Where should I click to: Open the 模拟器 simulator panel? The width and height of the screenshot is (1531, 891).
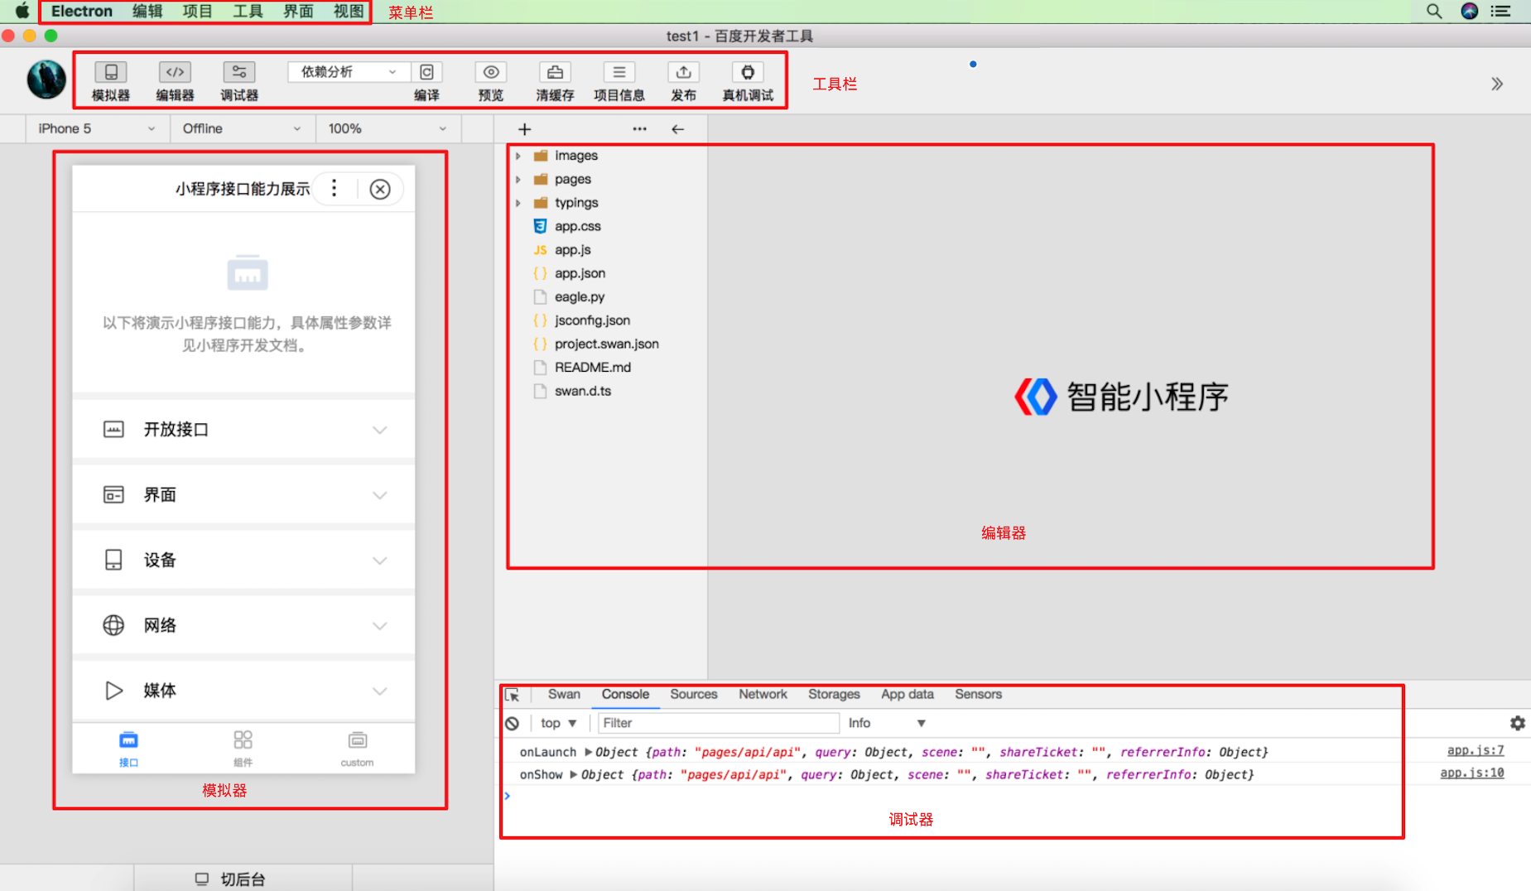[110, 80]
